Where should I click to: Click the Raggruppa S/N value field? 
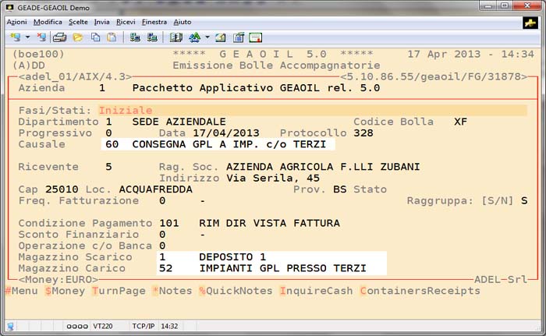(x=524, y=200)
